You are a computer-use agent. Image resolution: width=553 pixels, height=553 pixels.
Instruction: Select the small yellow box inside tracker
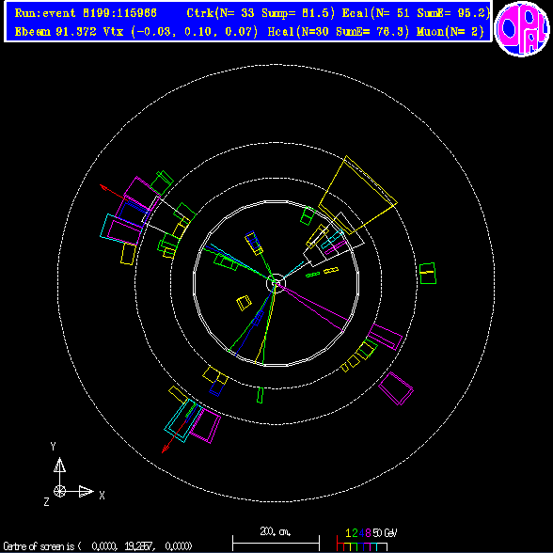pyautogui.click(x=244, y=303)
